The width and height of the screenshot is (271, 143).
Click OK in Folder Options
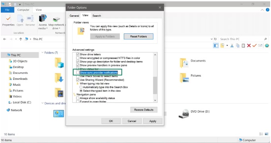[111, 121]
